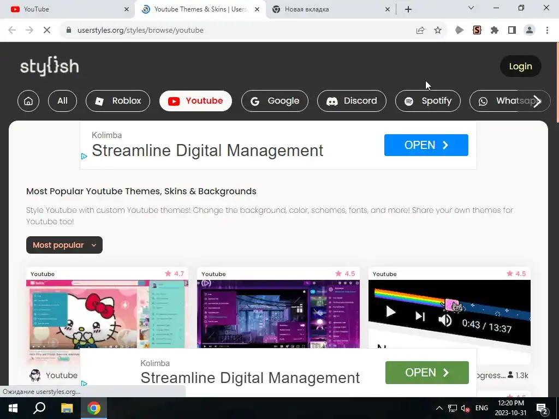The image size is (559, 419).
Task: Open the tab search dropdown arrow
Action: coord(471,8)
